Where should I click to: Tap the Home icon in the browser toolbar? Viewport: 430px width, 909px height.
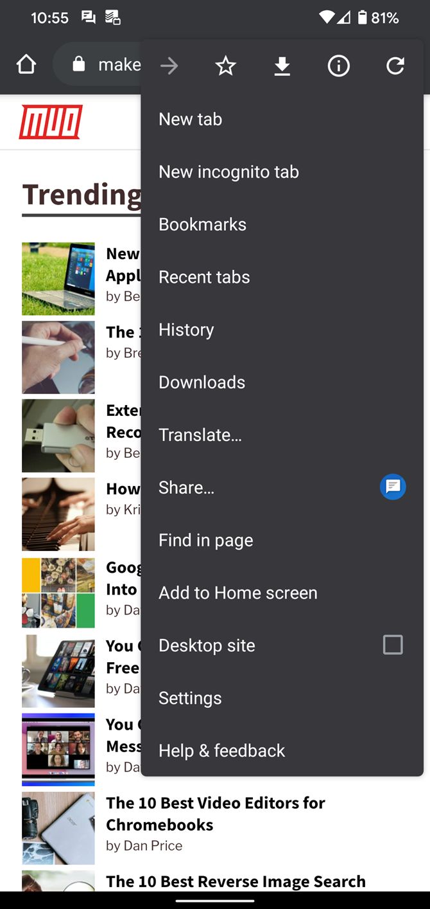click(26, 64)
